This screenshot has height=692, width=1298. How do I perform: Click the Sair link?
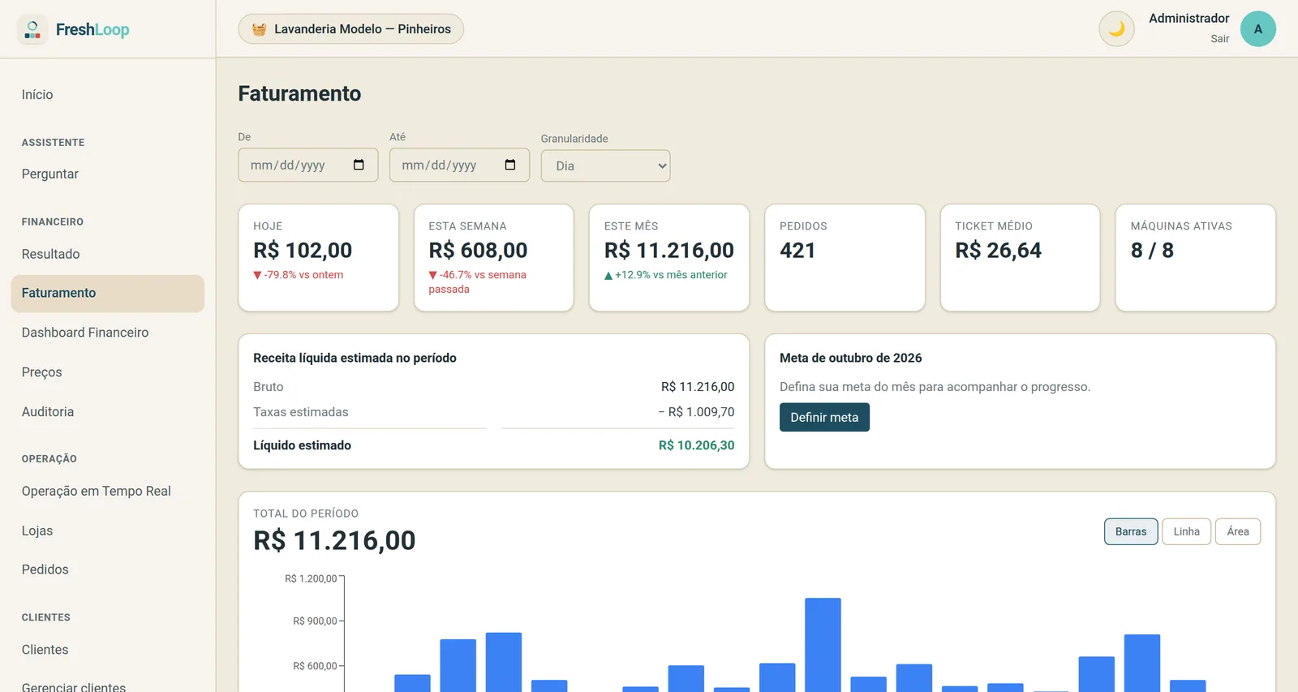click(x=1220, y=39)
